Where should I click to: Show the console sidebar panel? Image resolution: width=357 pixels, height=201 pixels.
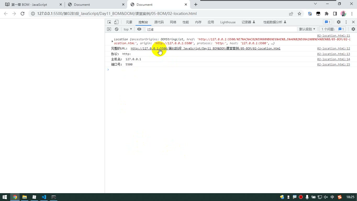(x=109, y=29)
